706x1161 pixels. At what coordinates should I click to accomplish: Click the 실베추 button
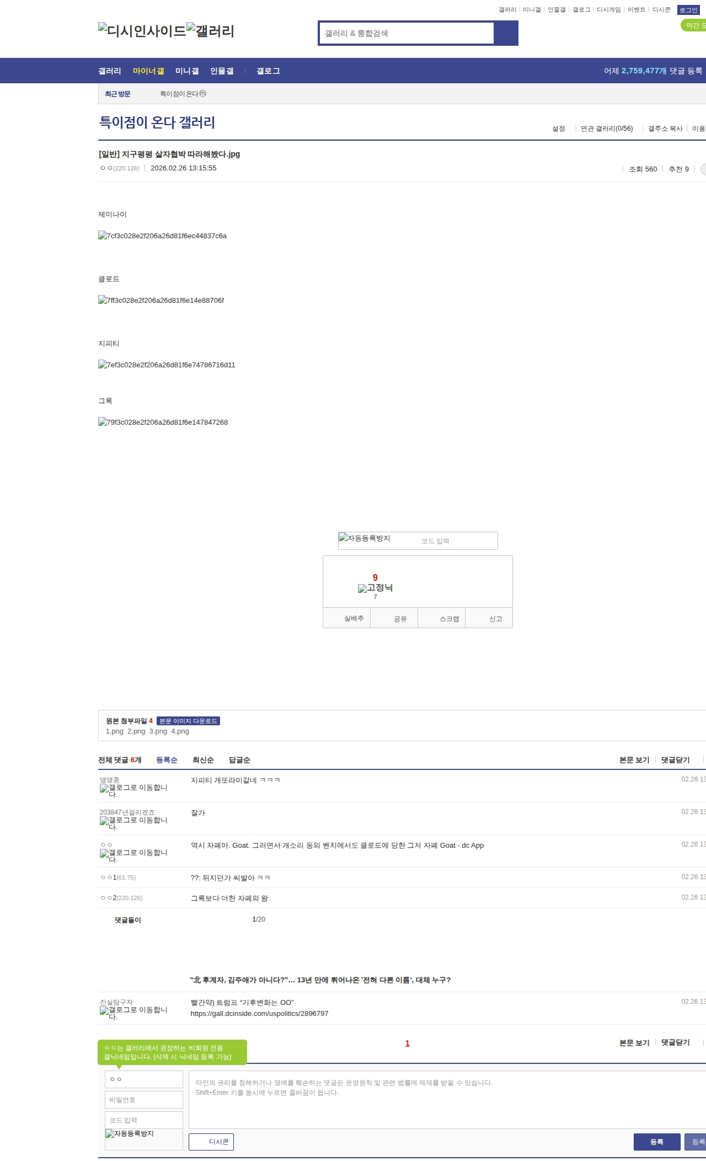347,618
